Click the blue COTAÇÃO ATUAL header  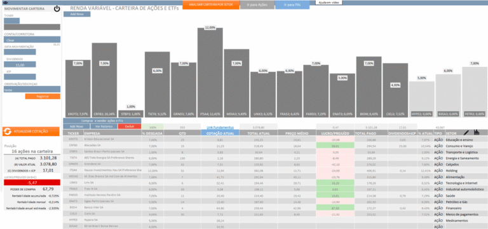pyautogui.click(x=220, y=133)
